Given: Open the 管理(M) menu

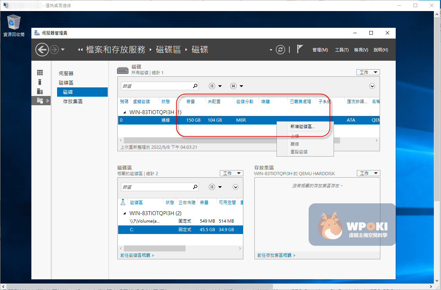Looking at the screenshot, I should [320, 50].
